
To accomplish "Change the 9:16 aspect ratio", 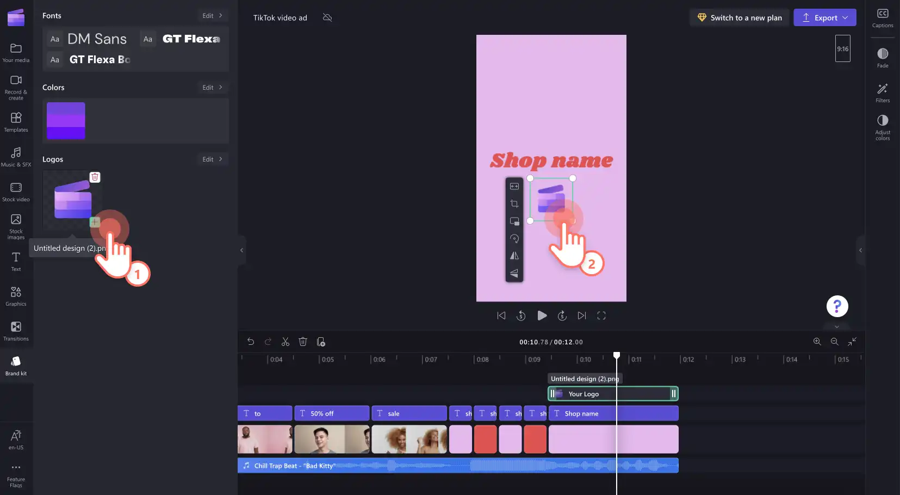I will pos(843,48).
